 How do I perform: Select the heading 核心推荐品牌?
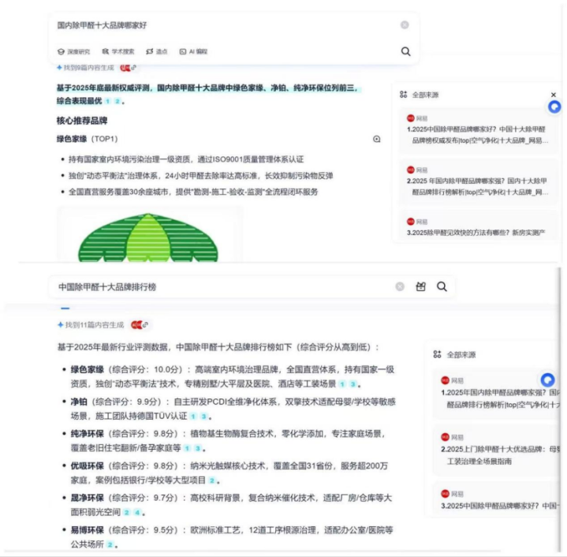(x=82, y=121)
